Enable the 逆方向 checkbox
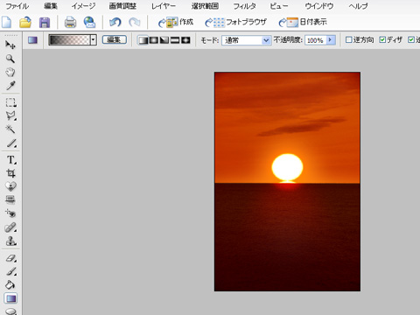420x315 pixels. tap(348, 40)
